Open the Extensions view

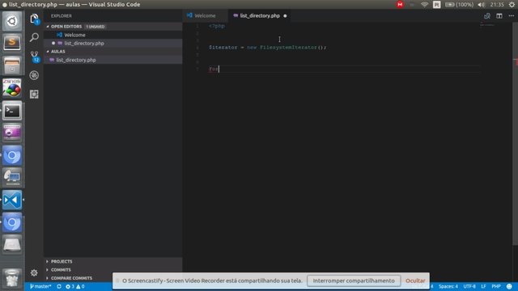[34, 95]
